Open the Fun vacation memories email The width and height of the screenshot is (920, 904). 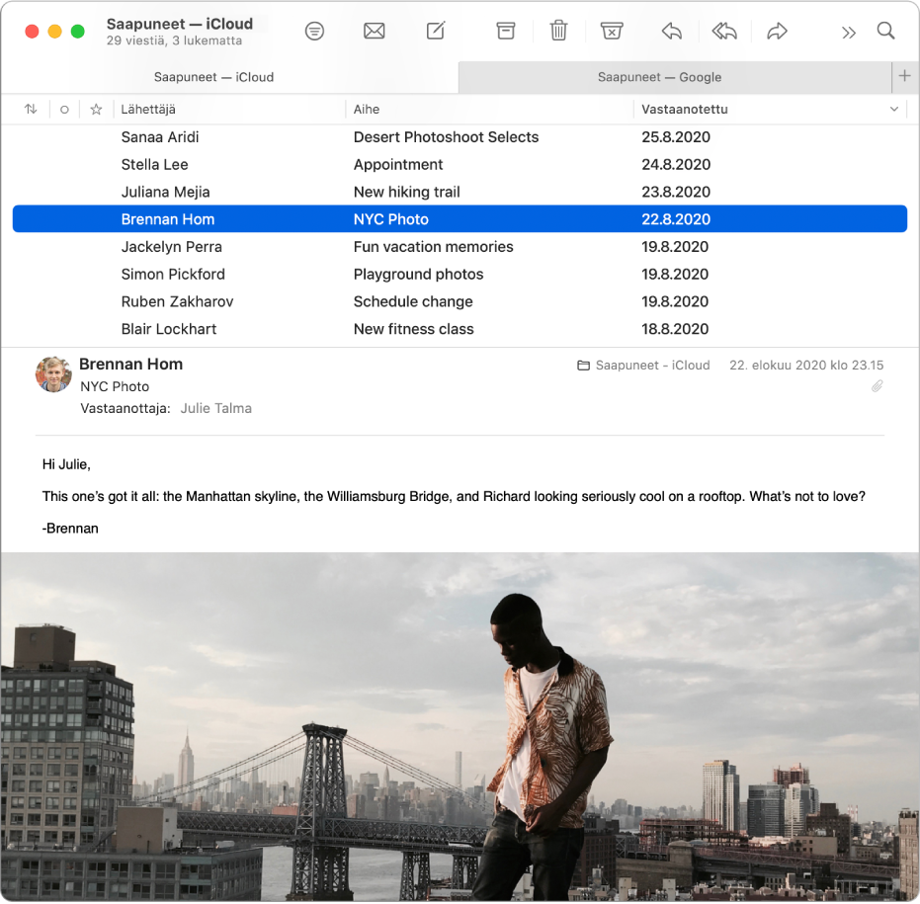coord(433,247)
